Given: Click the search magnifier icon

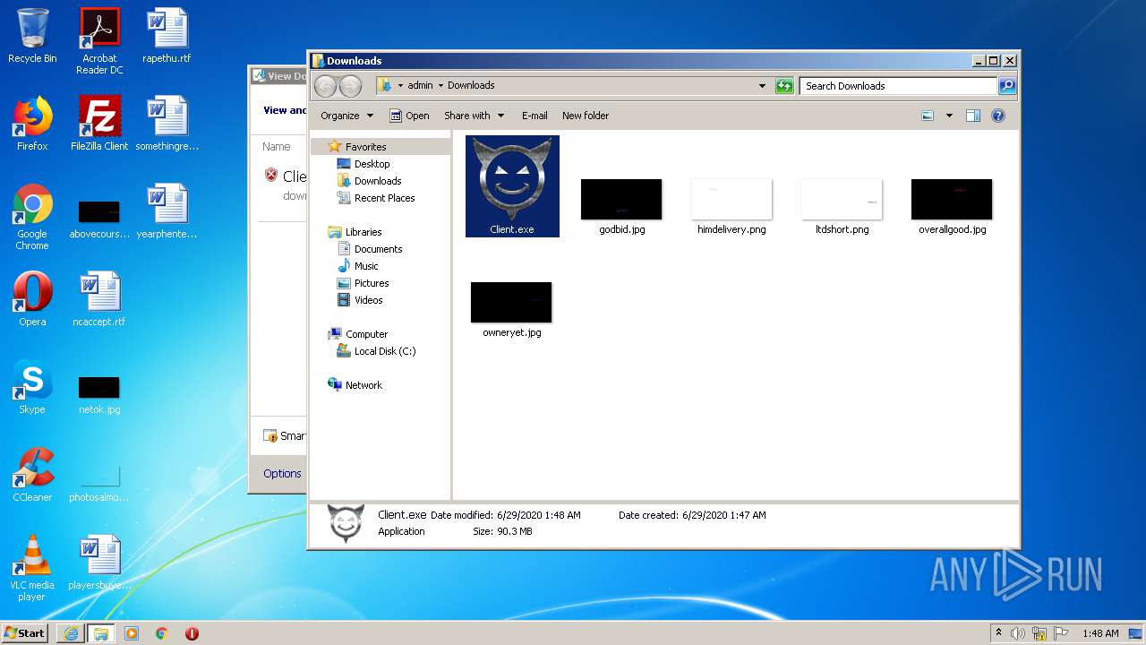Looking at the screenshot, I should coord(1007,86).
